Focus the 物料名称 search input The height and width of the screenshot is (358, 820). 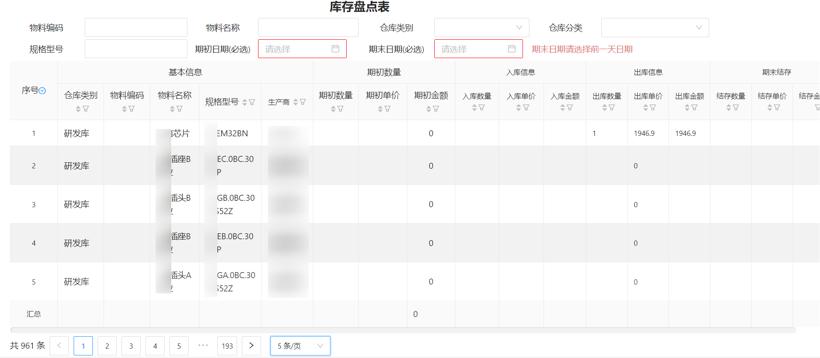(x=308, y=27)
